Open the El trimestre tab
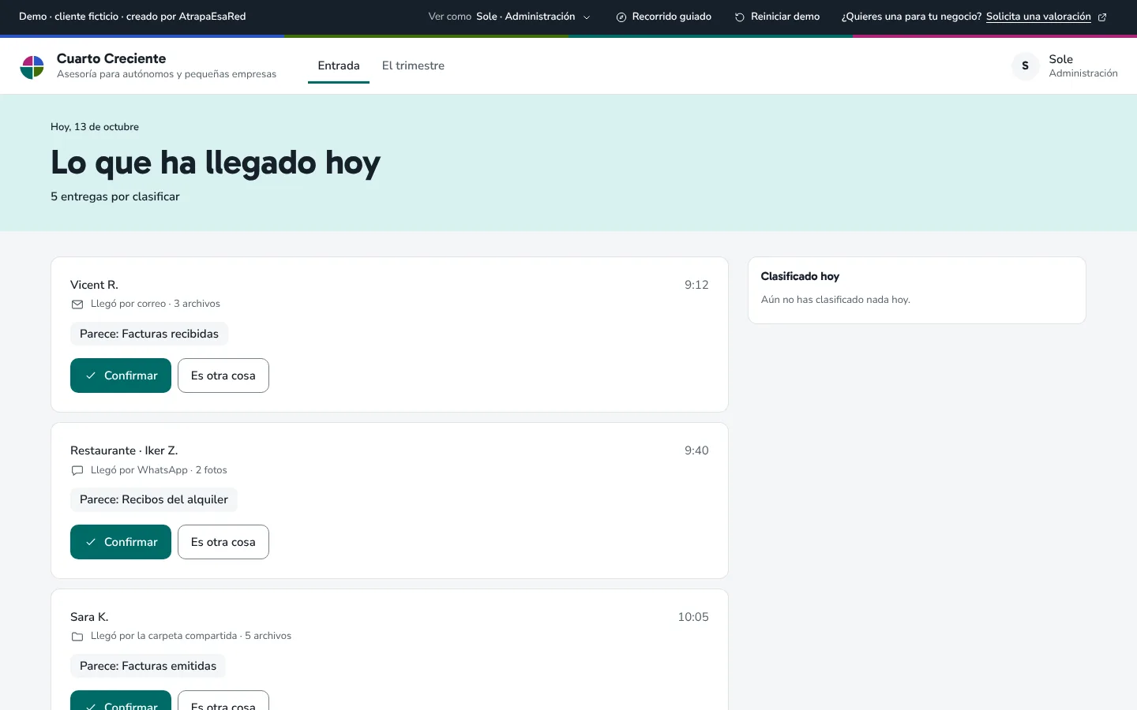The width and height of the screenshot is (1137, 710). (x=413, y=65)
